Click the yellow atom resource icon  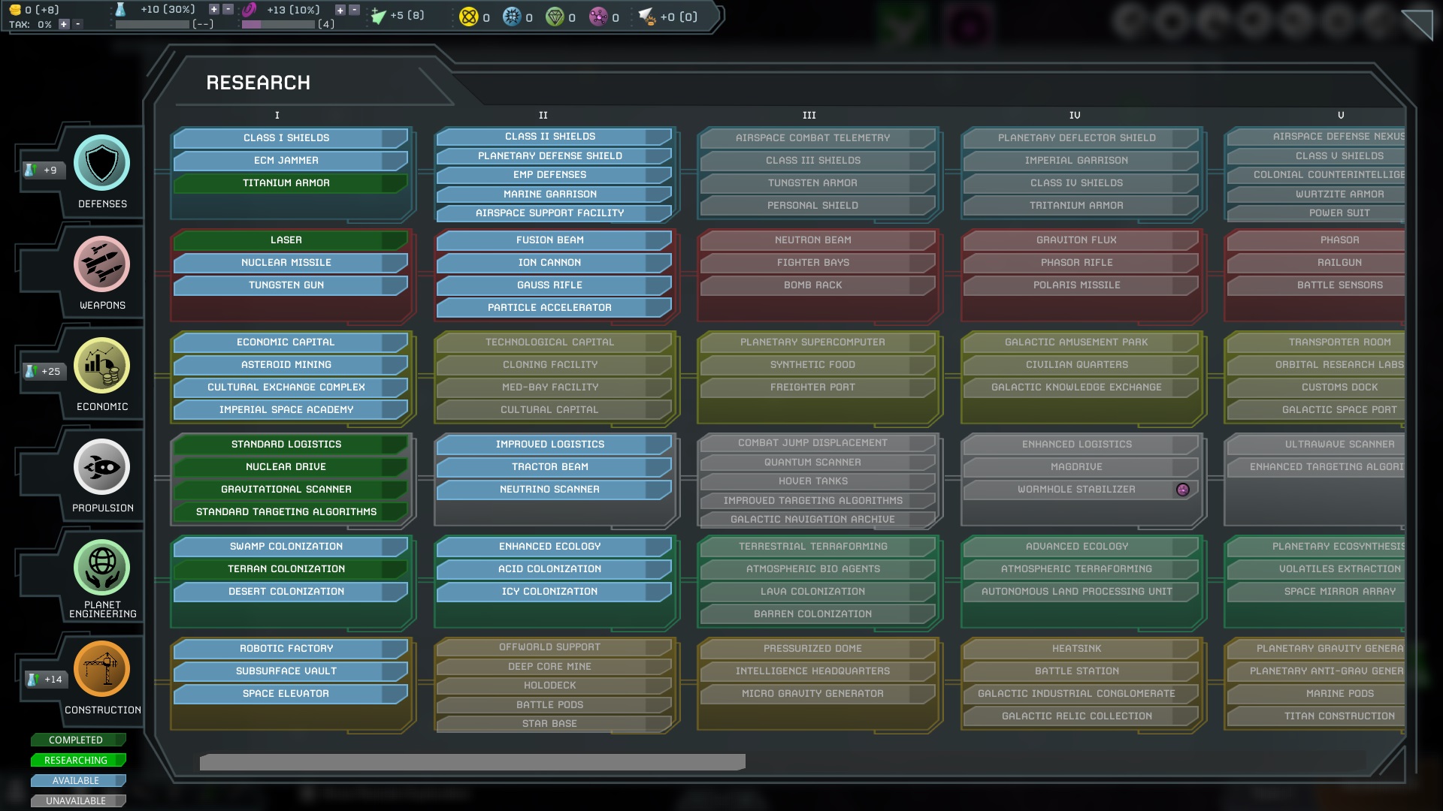[x=468, y=17]
